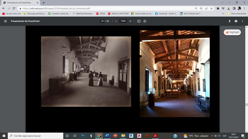Screen dimensions: 248x139
Task: Click the historic black-and-white corridor photo
Action: pyautogui.click(x=86, y=71)
